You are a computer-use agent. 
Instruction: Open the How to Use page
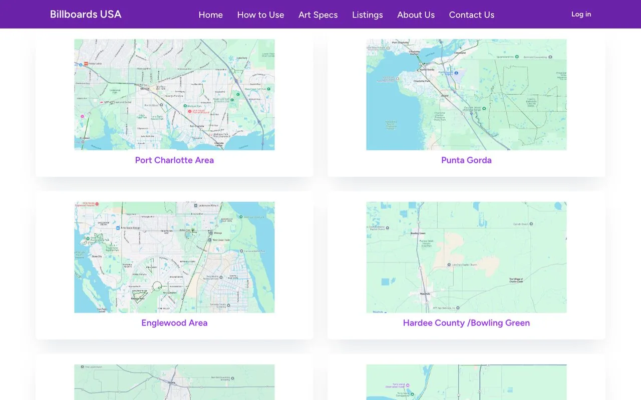(x=260, y=14)
